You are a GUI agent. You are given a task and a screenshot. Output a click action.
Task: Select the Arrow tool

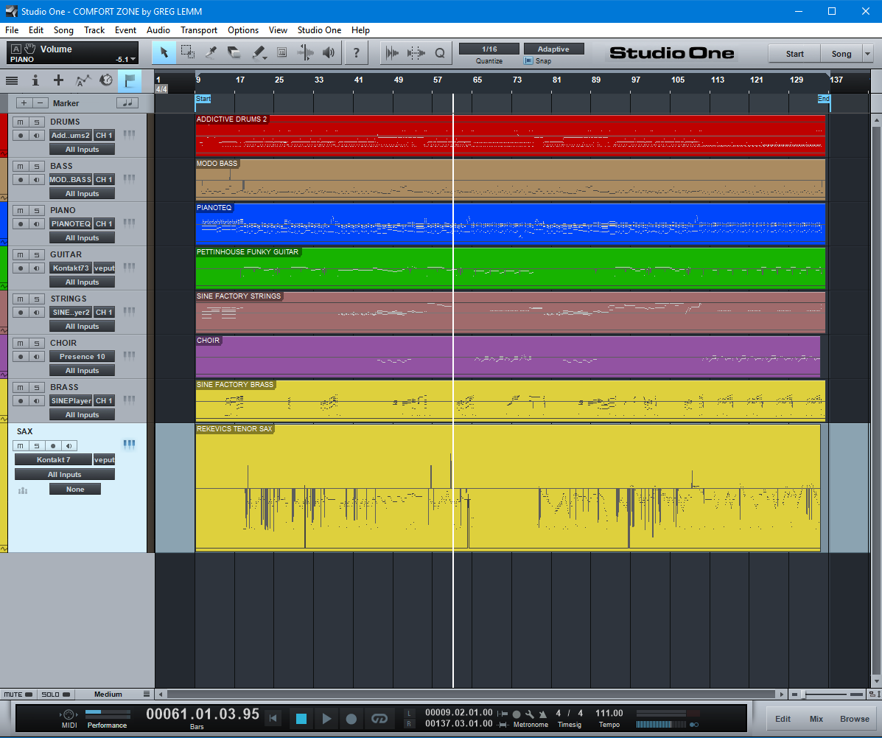[x=164, y=53]
